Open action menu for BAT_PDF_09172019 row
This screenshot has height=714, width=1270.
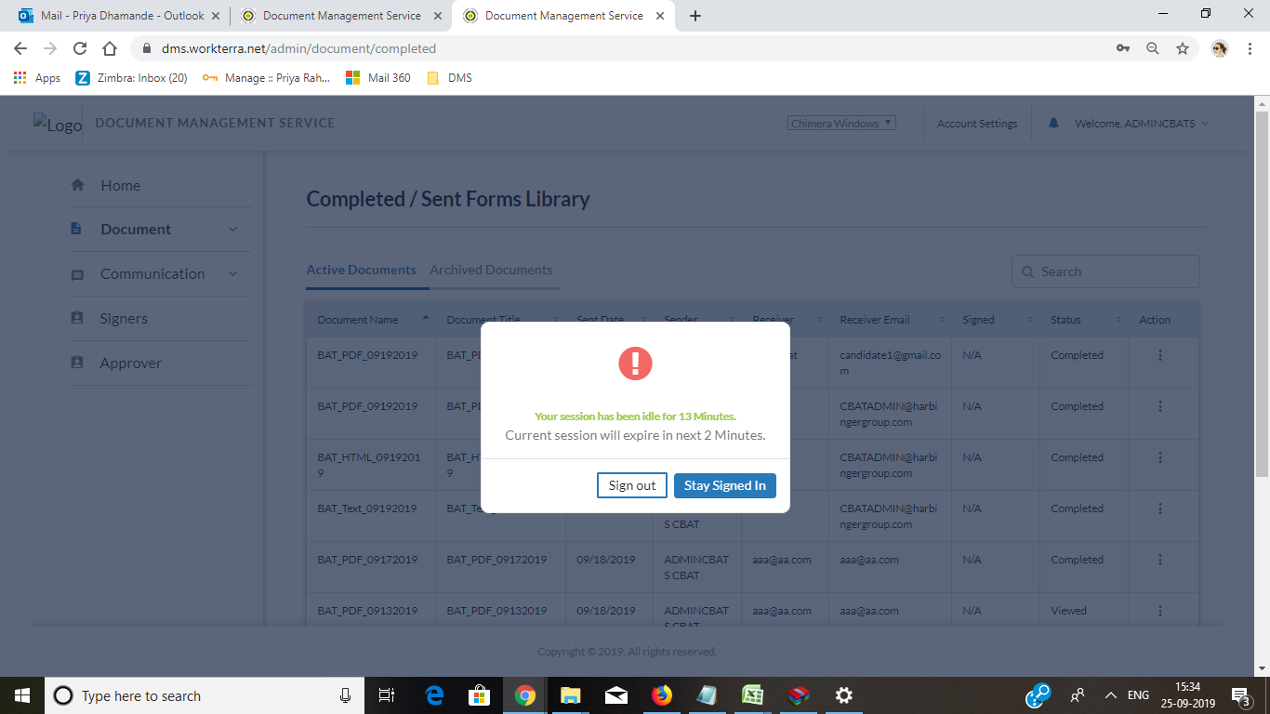tap(1160, 560)
